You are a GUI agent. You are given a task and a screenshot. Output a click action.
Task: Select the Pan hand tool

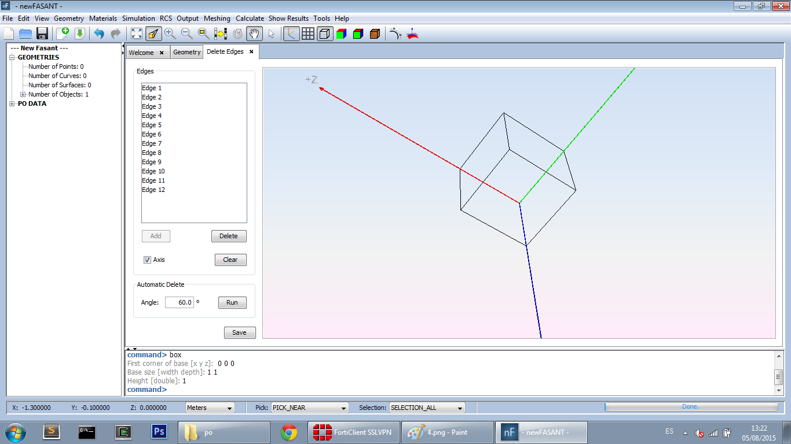(x=254, y=34)
